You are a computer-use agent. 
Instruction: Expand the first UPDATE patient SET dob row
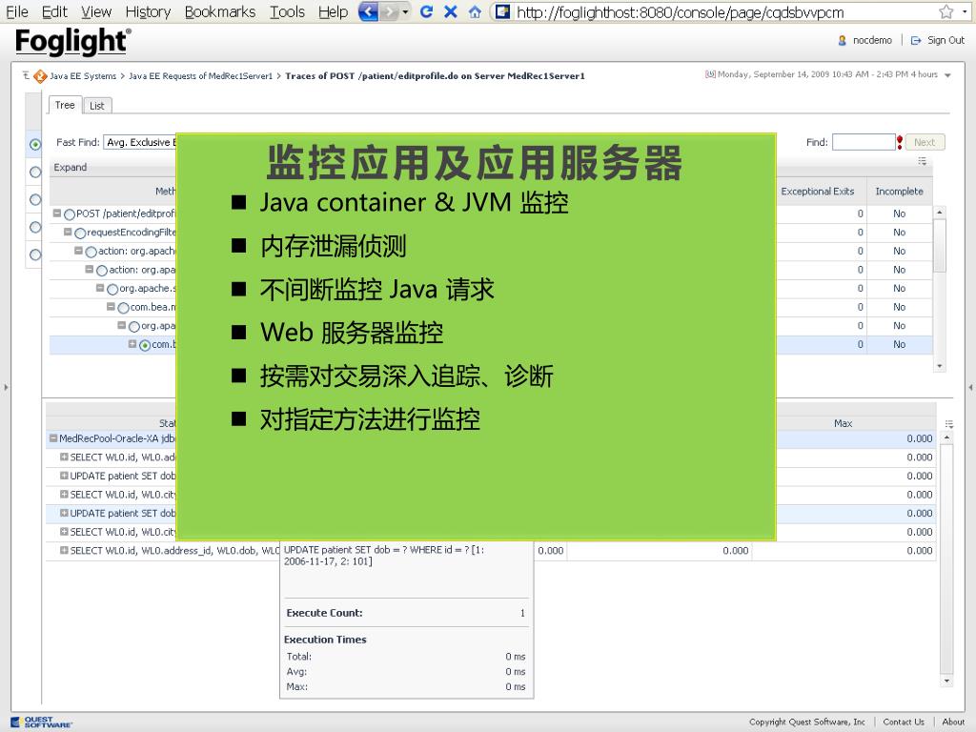click(x=64, y=476)
